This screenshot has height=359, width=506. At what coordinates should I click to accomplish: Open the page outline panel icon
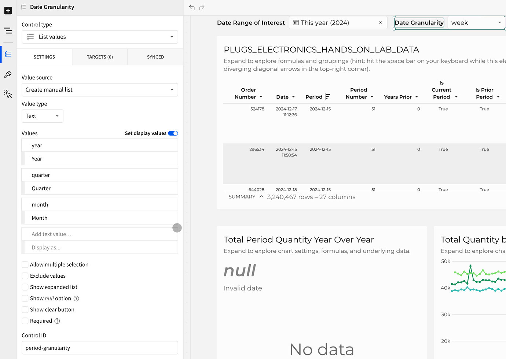(8, 31)
